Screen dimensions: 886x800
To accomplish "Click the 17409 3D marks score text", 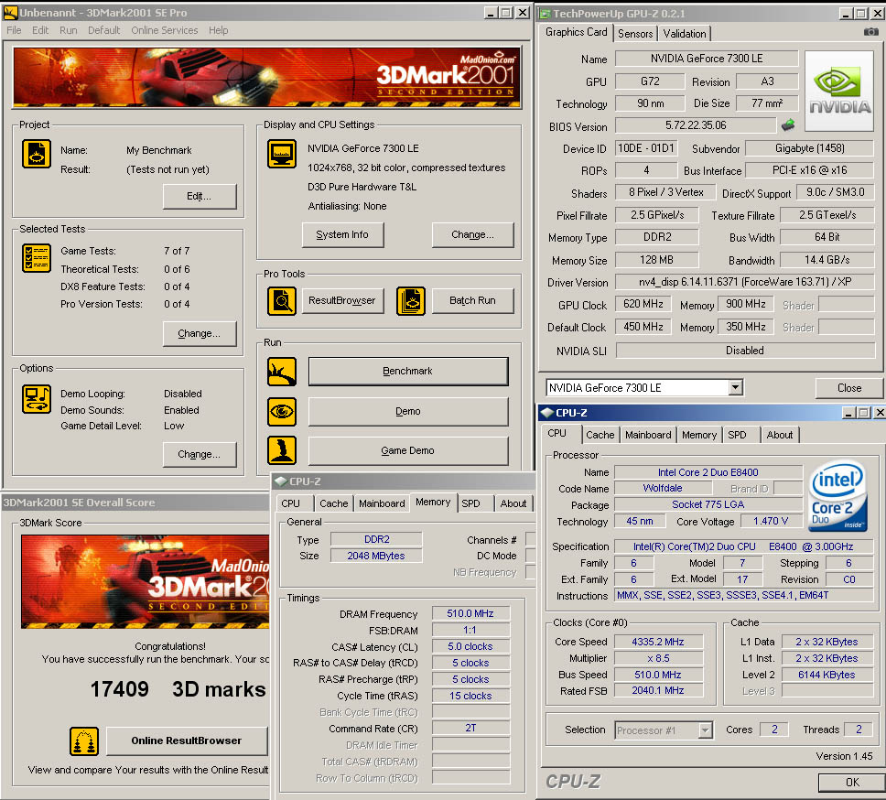I will [x=178, y=689].
